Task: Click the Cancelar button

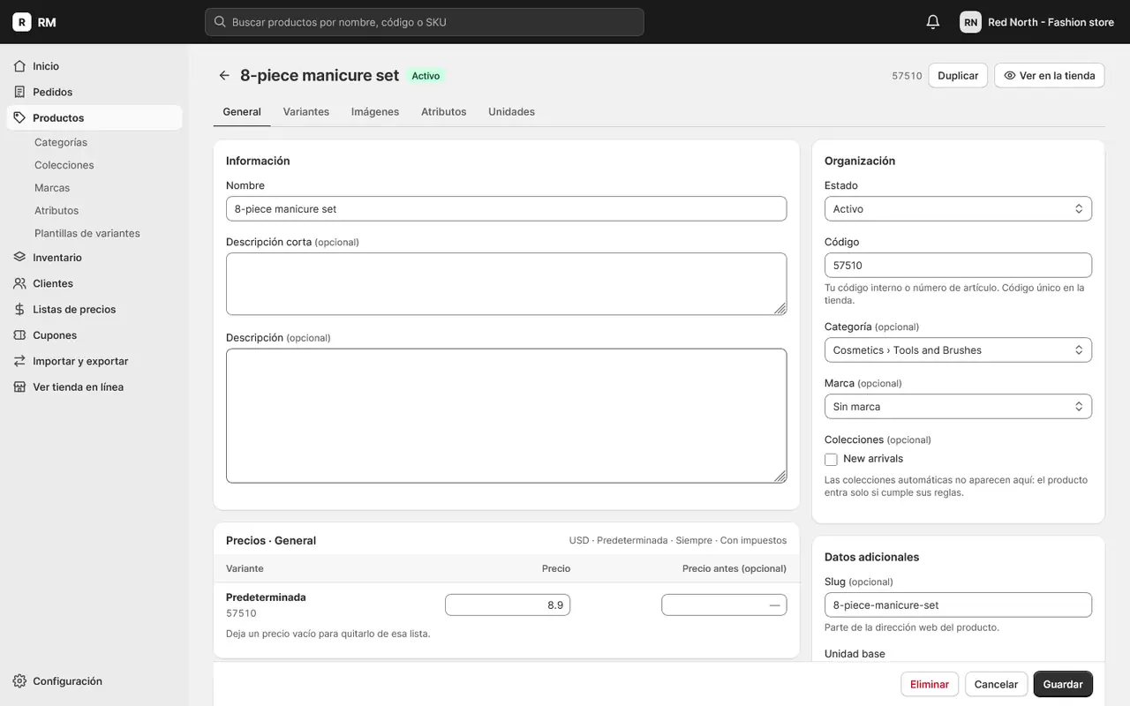Action: (x=997, y=684)
